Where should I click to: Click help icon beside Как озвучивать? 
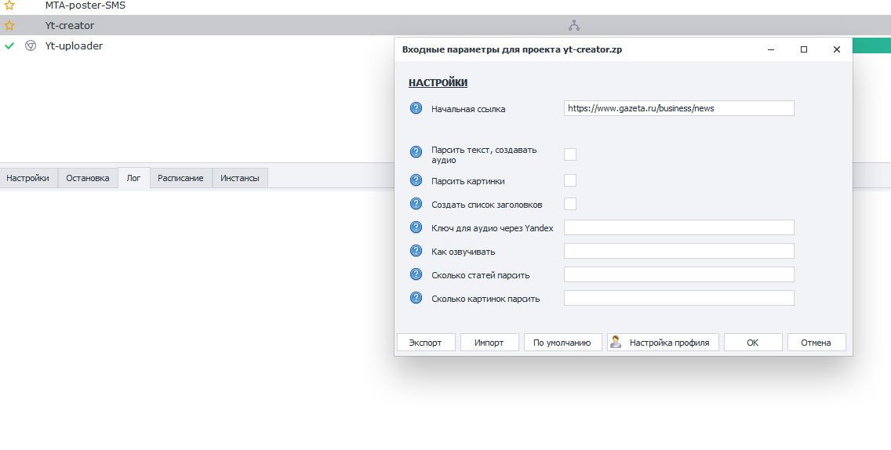click(x=416, y=251)
